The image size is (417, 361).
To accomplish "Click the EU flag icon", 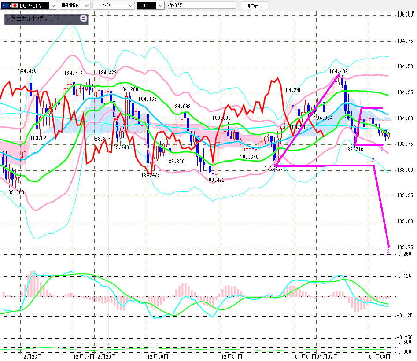I will [x=5, y=6].
